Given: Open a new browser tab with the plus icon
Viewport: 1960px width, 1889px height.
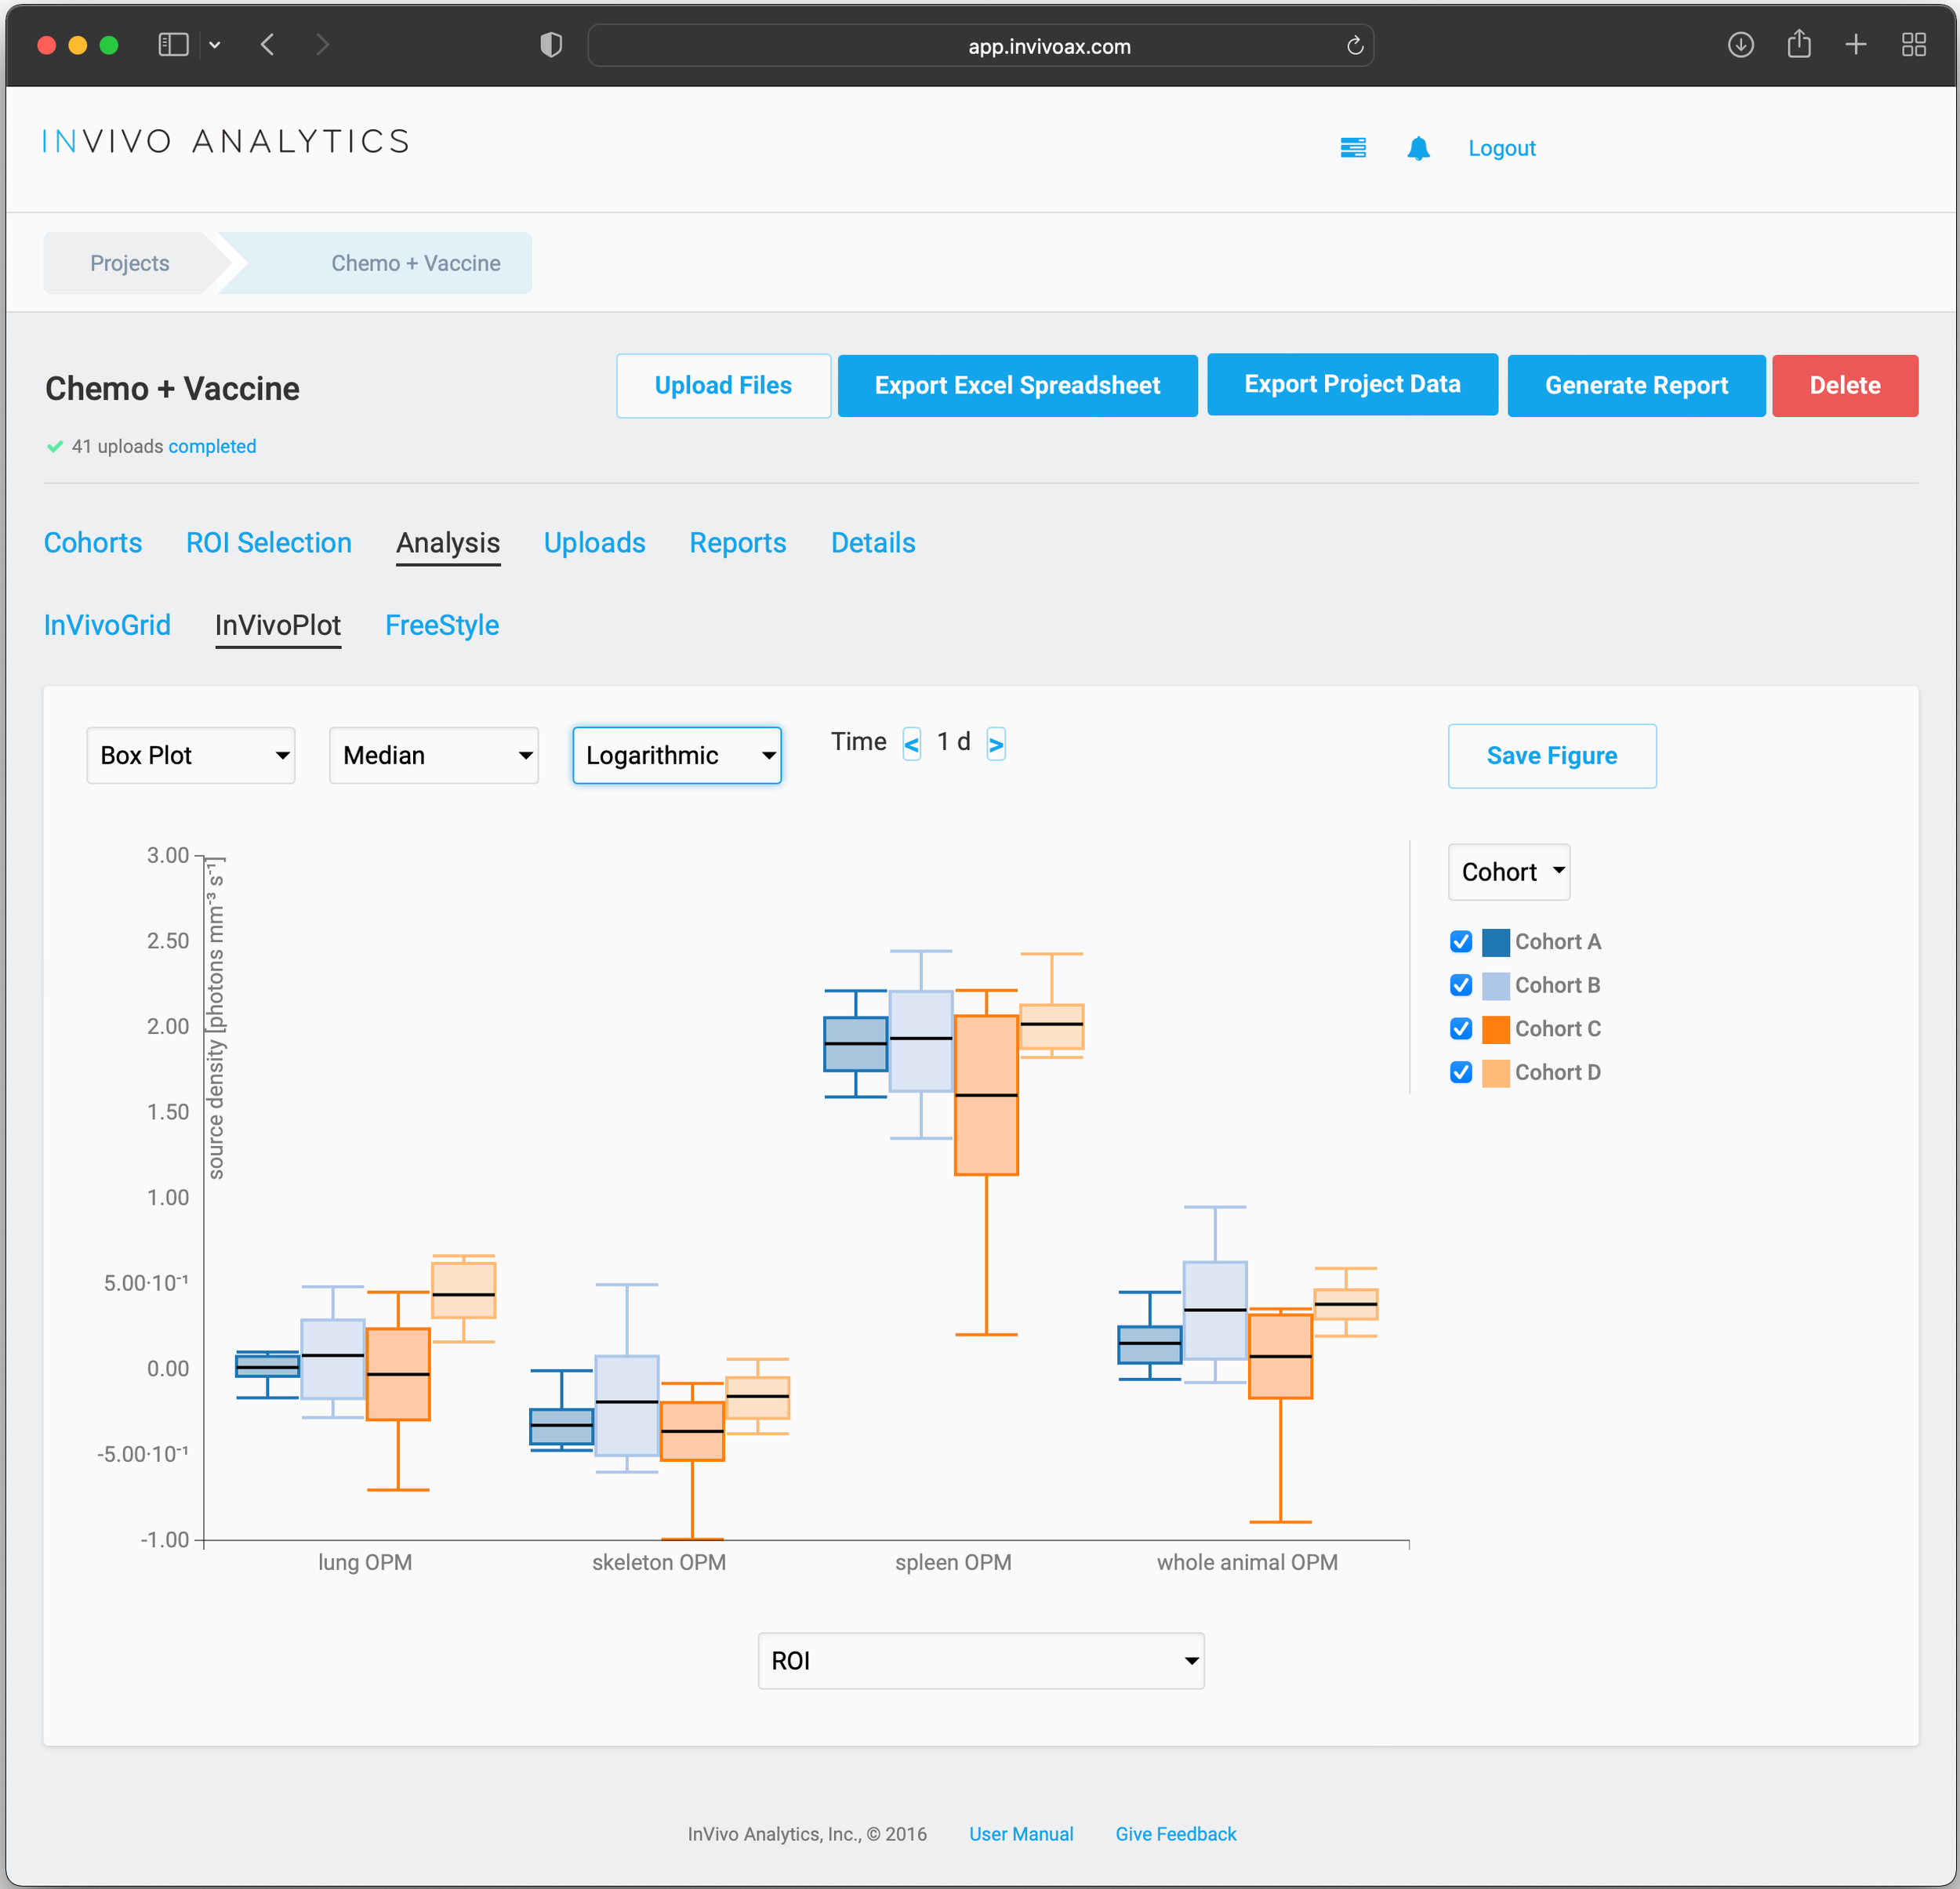Looking at the screenshot, I should (1856, 45).
